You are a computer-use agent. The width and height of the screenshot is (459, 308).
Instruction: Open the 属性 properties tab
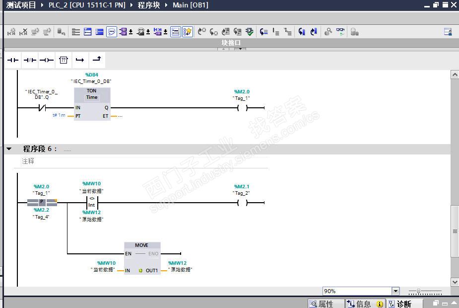[x=325, y=304]
